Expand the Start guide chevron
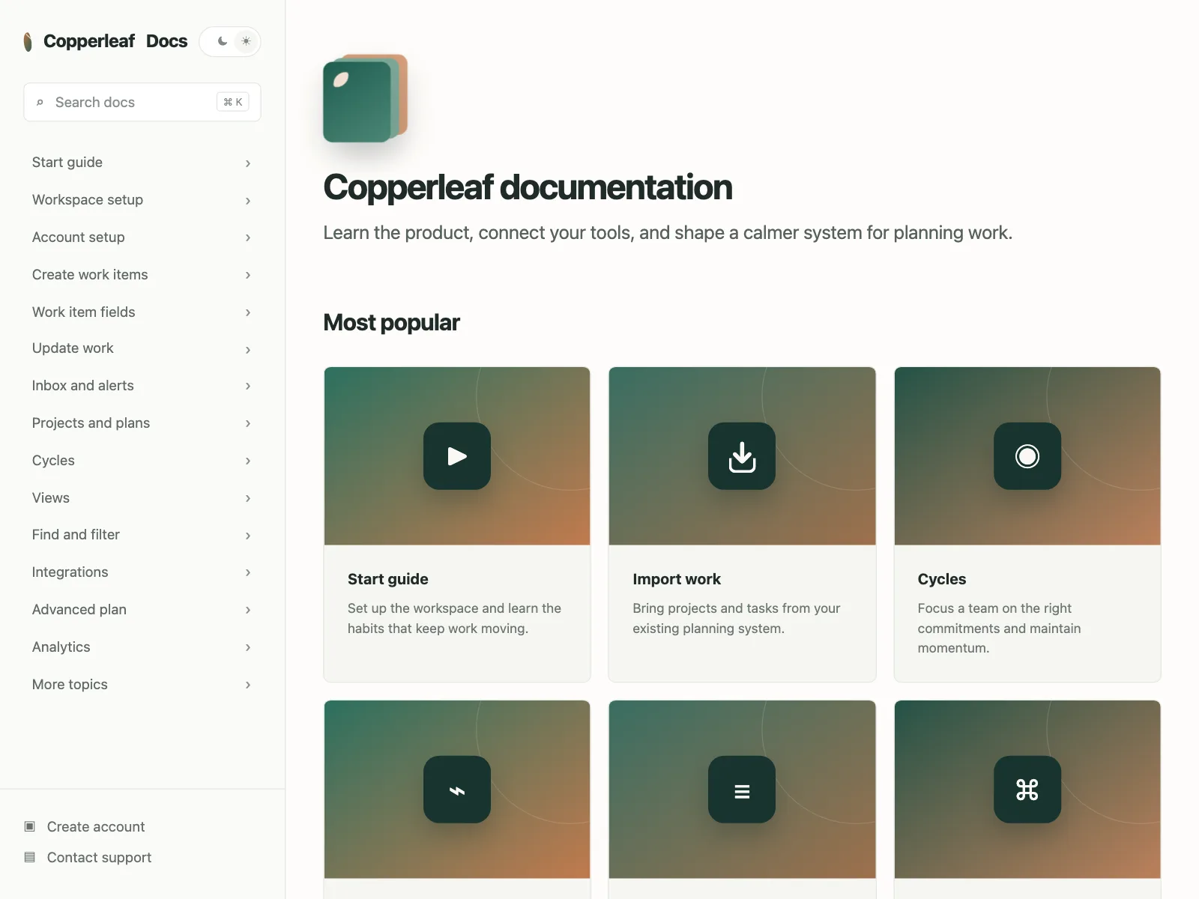1199x899 pixels. [x=248, y=163]
